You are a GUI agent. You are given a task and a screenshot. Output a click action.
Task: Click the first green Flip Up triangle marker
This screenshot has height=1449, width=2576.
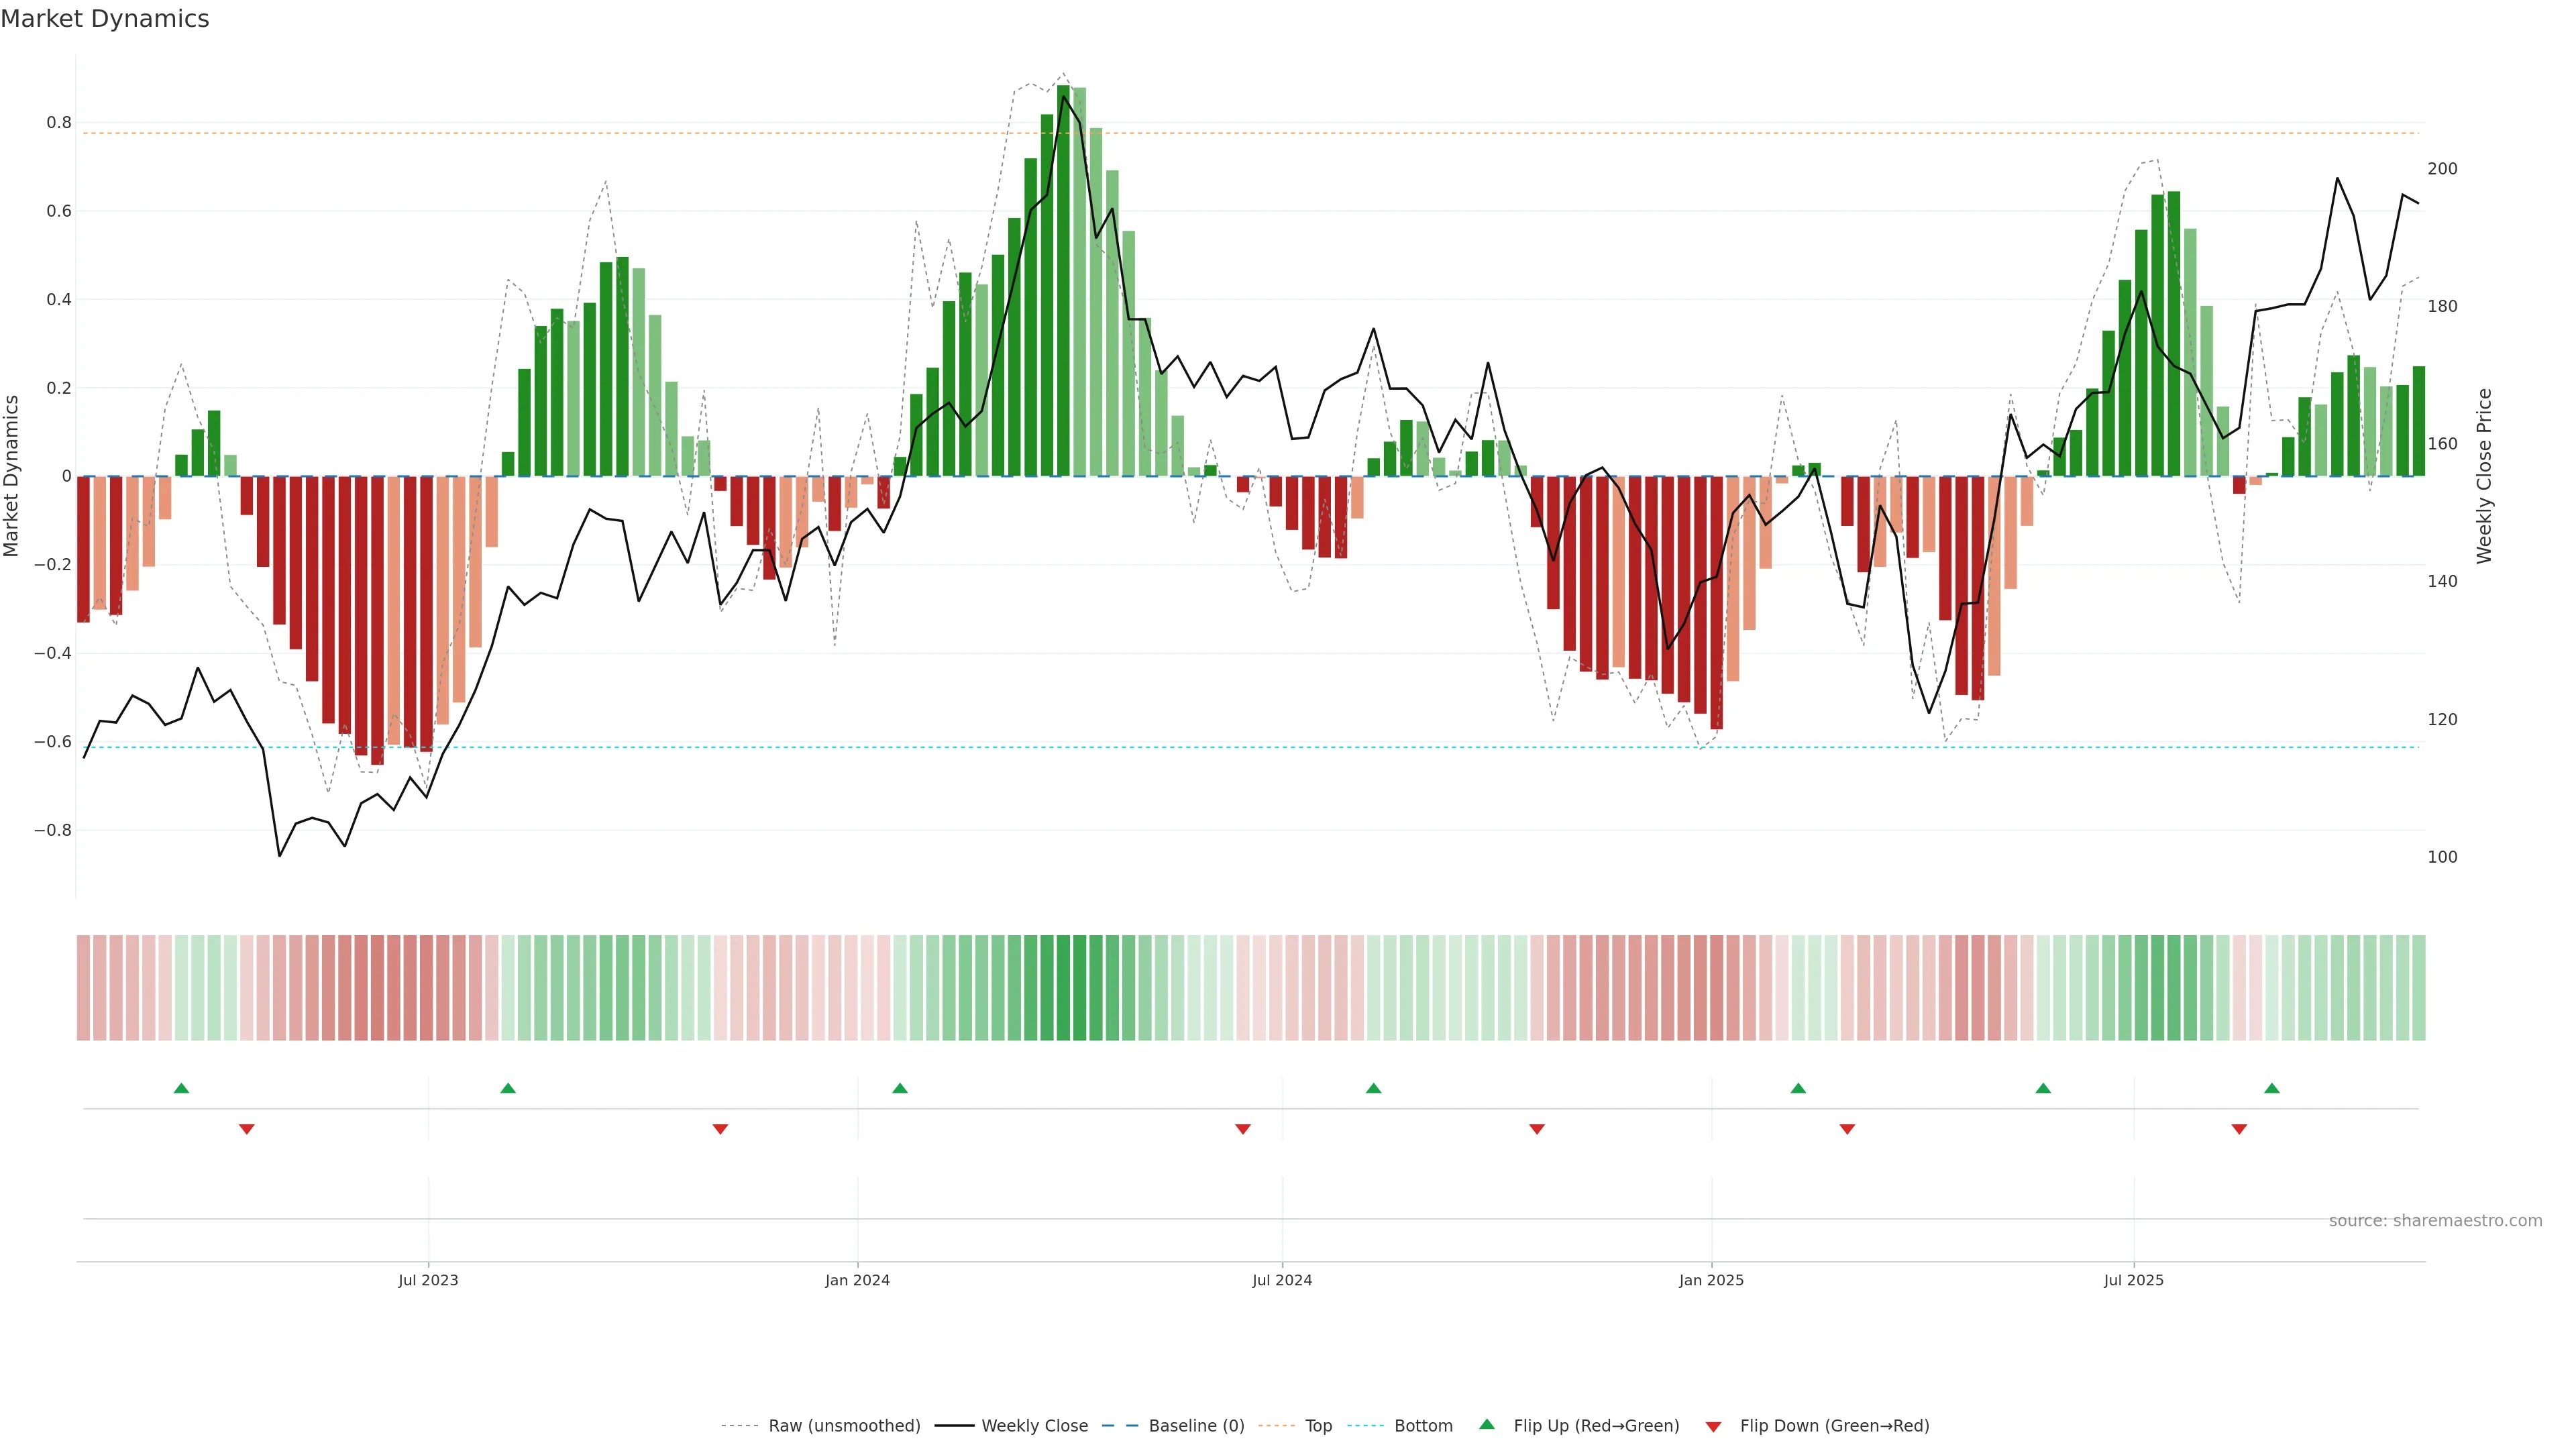[x=181, y=1088]
